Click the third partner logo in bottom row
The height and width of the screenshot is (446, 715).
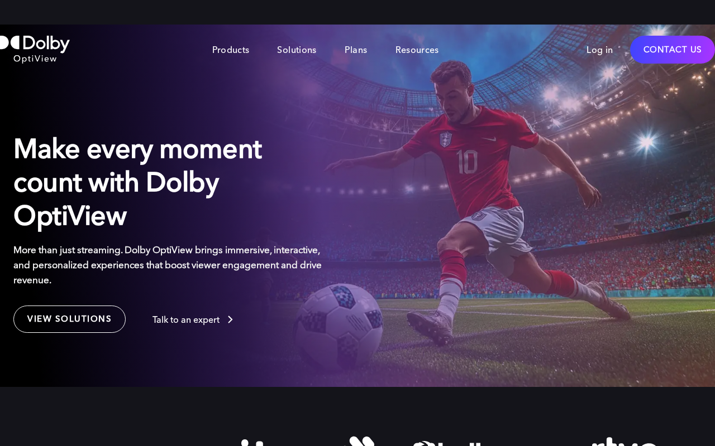pos(448,443)
